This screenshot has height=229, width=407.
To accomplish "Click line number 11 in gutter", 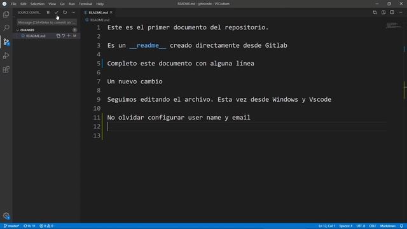I will [97, 118].
